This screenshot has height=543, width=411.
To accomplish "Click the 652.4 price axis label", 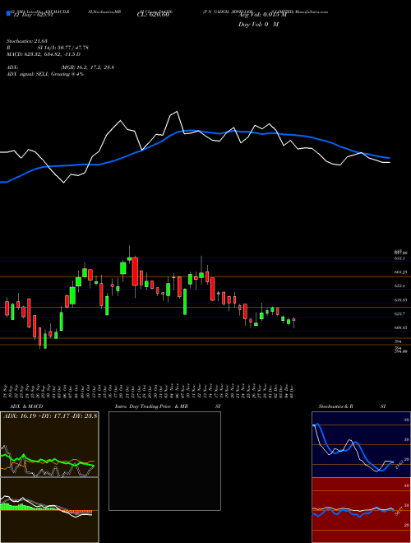I will 399,286.
